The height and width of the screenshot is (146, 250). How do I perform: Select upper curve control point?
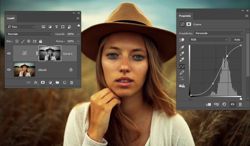[x=227, y=56]
